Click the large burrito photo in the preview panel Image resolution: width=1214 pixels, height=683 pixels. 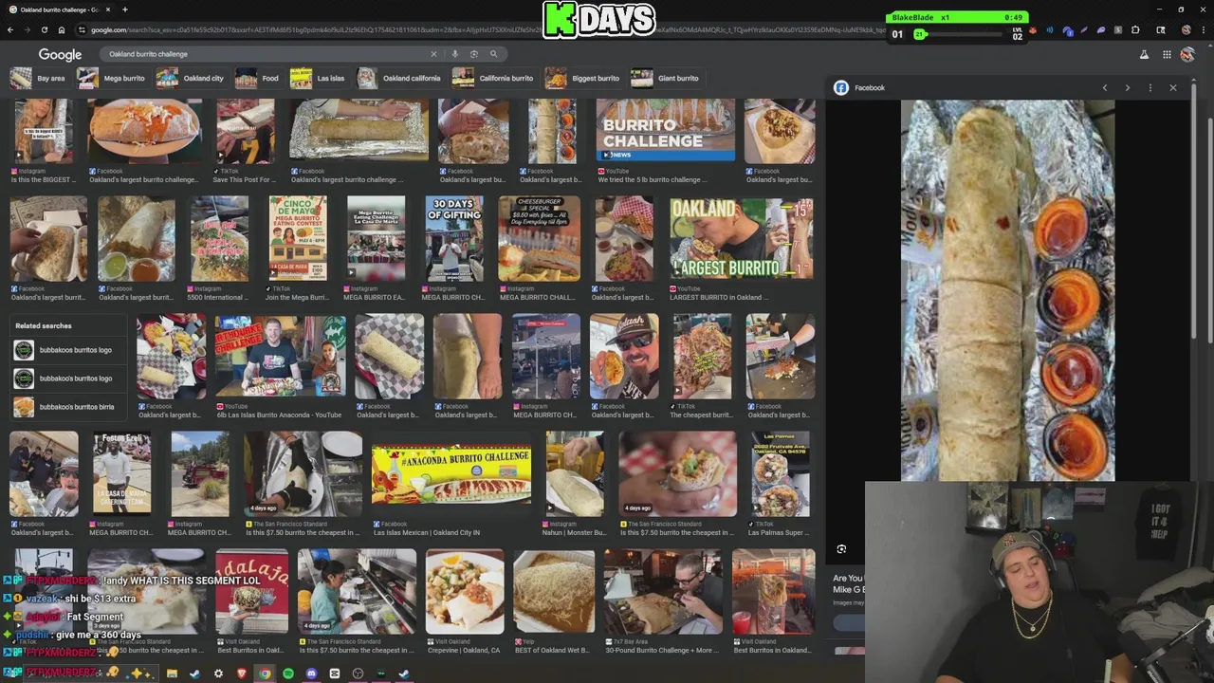click(1007, 290)
